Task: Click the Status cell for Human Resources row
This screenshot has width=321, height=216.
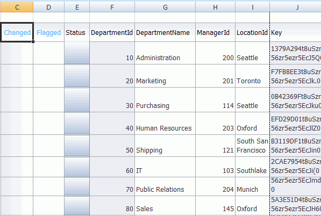Action: [x=77, y=124]
